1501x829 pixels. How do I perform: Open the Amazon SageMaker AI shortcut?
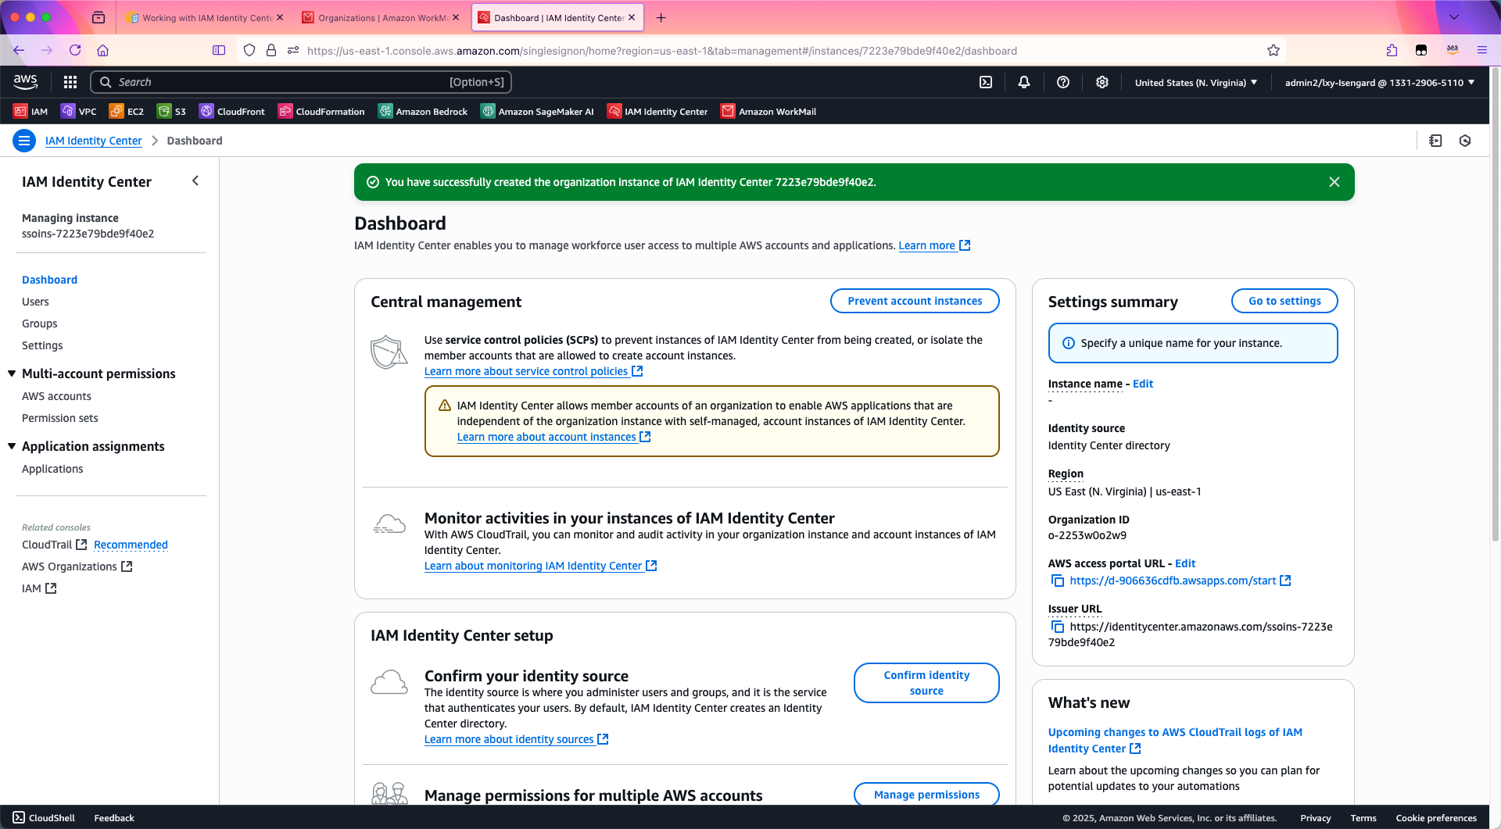(x=537, y=112)
